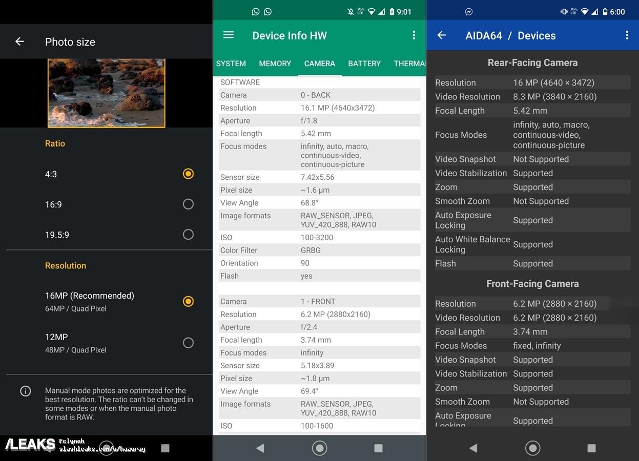Tap the 16.1 MP (4640x3472) resolution value
The image size is (639, 461).
point(338,108)
